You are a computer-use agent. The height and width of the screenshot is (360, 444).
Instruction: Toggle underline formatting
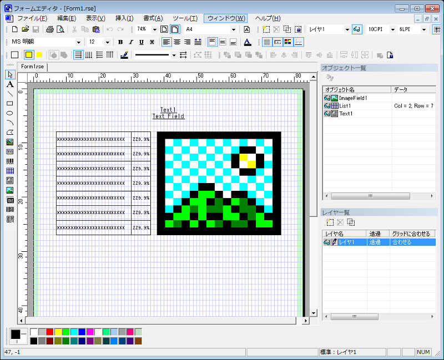click(x=142, y=42)
